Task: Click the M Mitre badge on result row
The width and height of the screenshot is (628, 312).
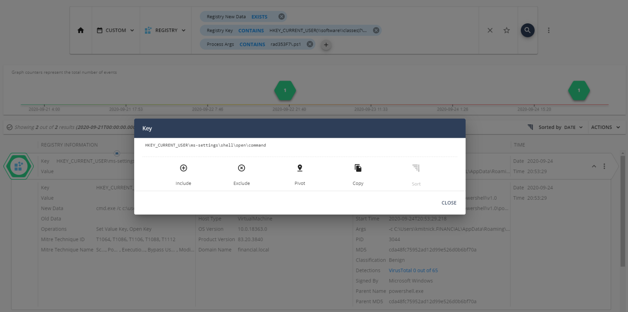Action: (117, 153)
